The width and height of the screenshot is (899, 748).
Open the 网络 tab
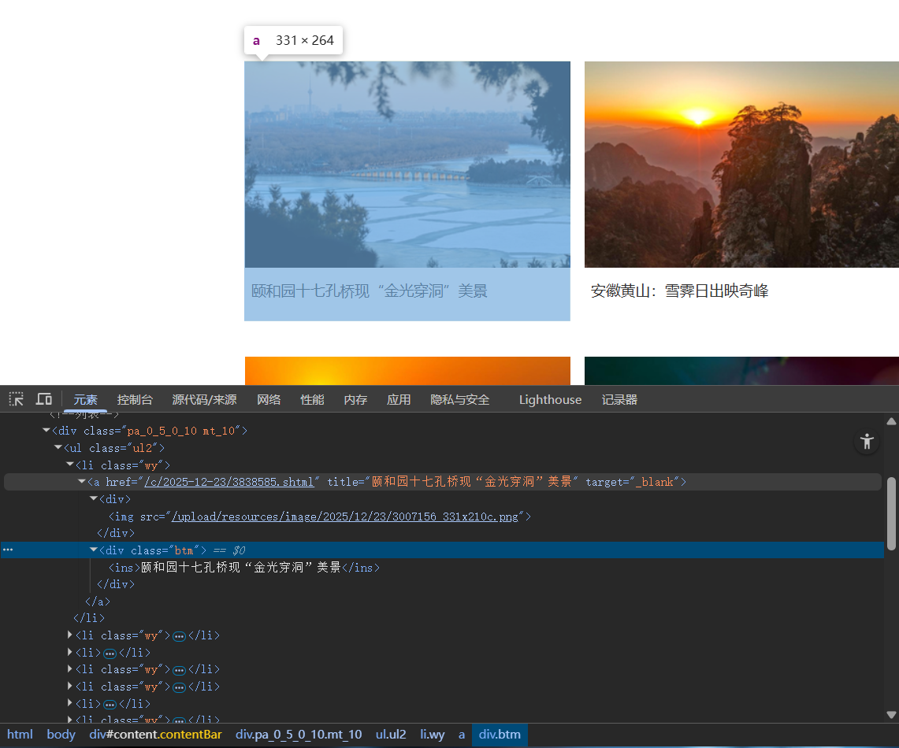[x=269, y=400]
